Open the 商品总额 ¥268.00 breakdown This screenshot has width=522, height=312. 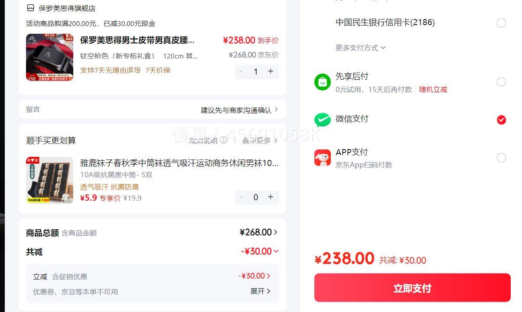pyautogui.click(x=258, y=232)
